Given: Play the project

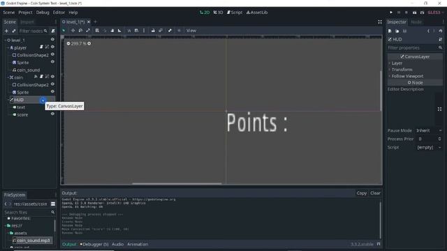Looking at the screenshot, I should tap(391, 13).
